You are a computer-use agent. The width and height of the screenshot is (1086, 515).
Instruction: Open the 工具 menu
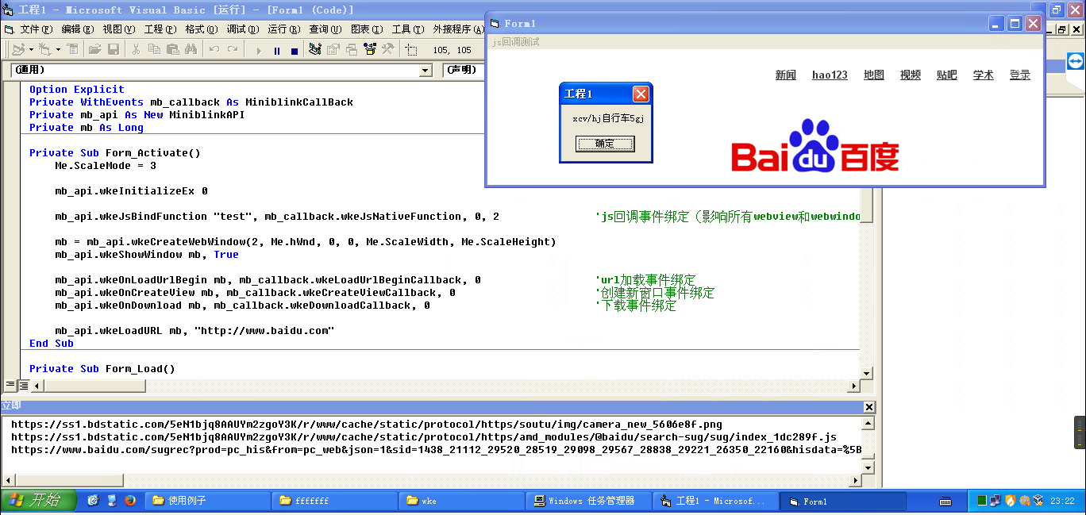click(x=407, y=29)
